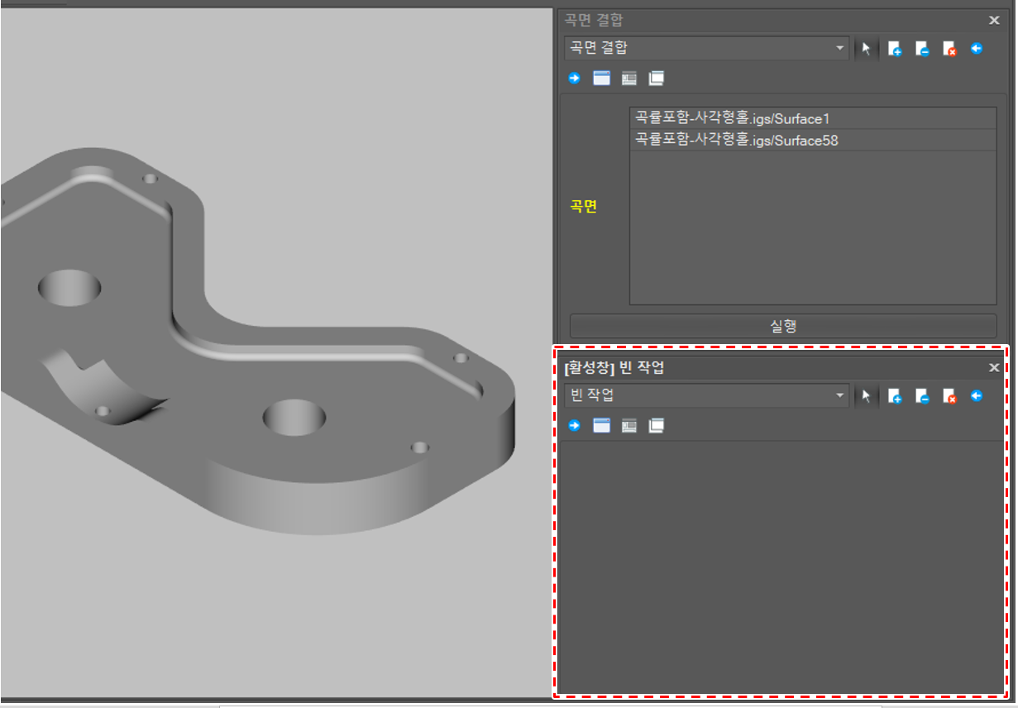Click blue right arrow in 곡면 결합 panel

574,79
